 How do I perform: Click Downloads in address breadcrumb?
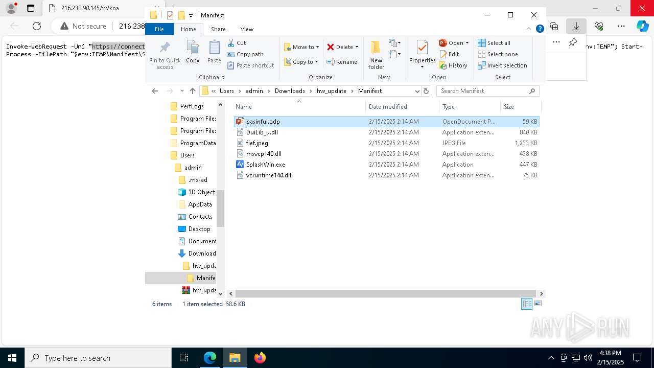[x=290, y=91]
